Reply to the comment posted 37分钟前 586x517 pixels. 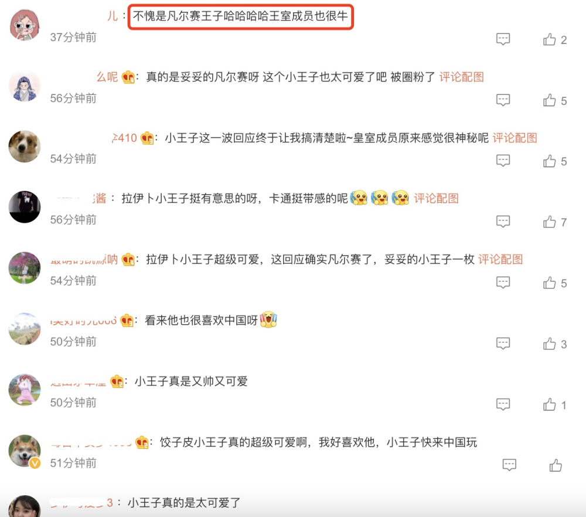pyautogui.click(x=503, y=39)
